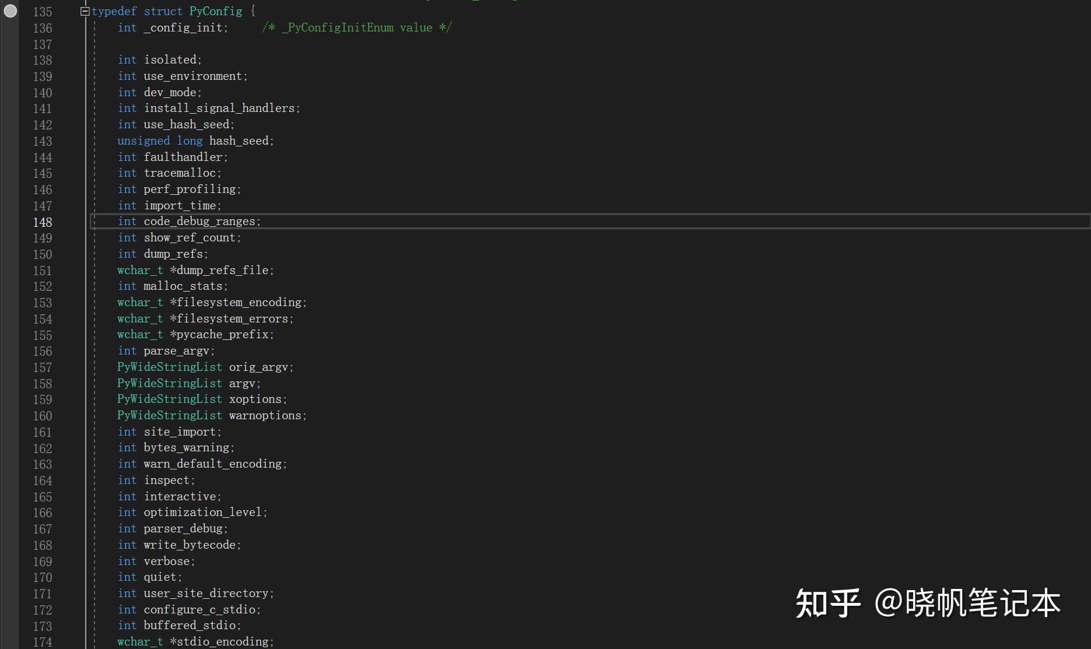1091x649 pixels.
Task: Click the _config_init field name
Action: pos(185,27)
